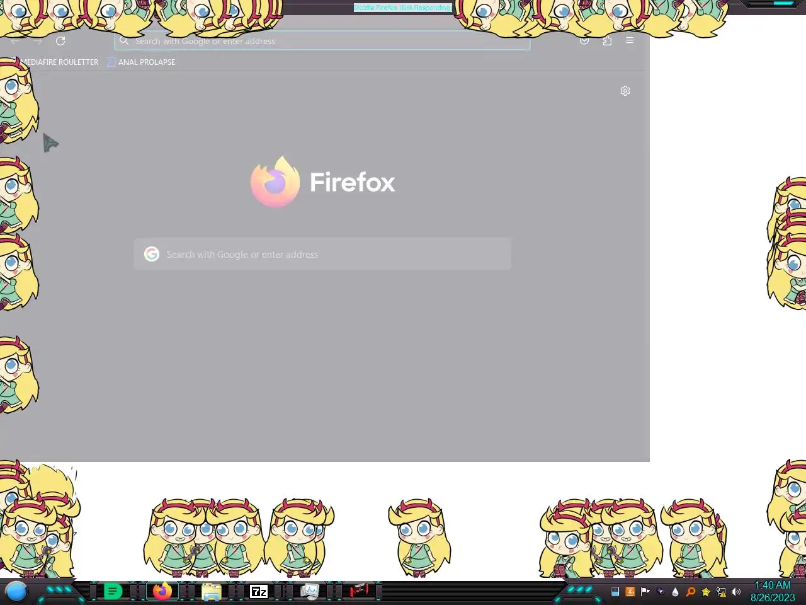The height and width of the screenshot is (605, 806).
Task: Open the red taskbar application icon
Action: coord(359,591)
